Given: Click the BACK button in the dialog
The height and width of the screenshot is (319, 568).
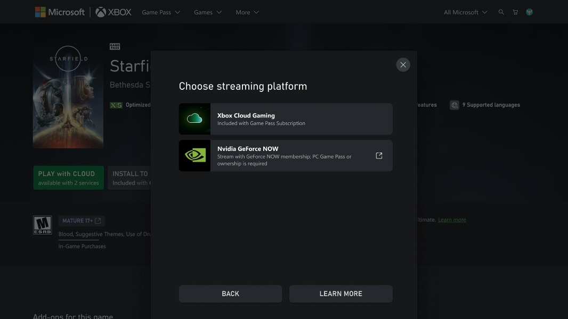Looking at the screenshot, I should tap(230, 293).
